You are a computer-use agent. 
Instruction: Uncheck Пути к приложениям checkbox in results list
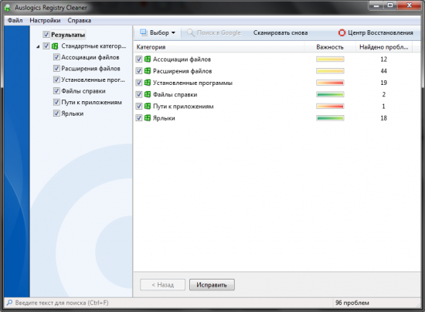click(139, 106)
